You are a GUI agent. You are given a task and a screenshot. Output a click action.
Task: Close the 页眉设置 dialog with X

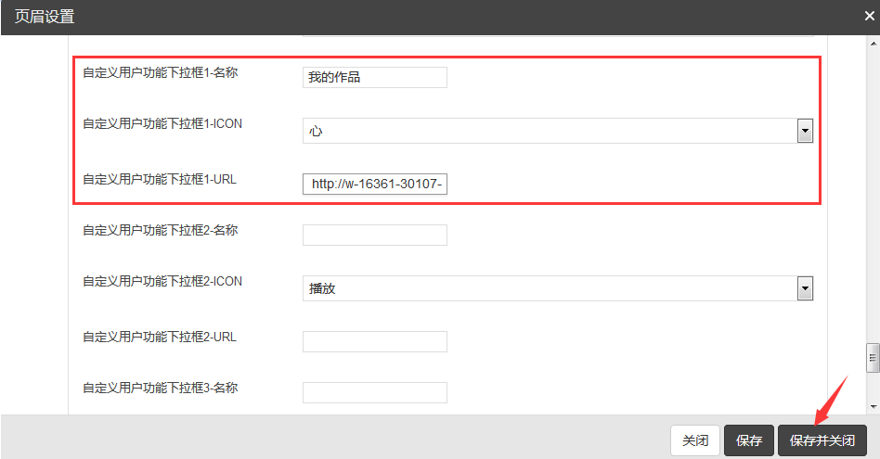tap(870, 17)
